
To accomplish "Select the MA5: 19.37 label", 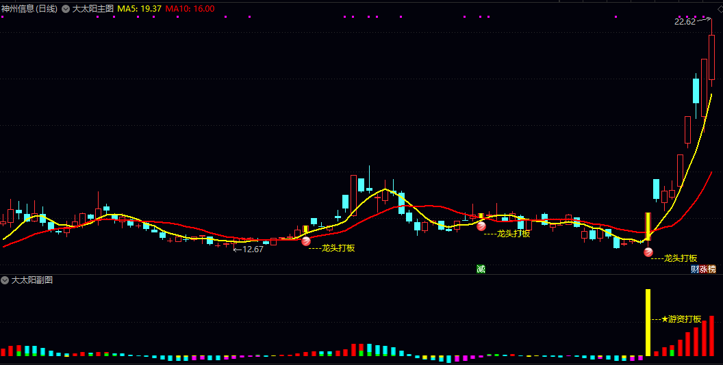I will (x=139, y=9).
